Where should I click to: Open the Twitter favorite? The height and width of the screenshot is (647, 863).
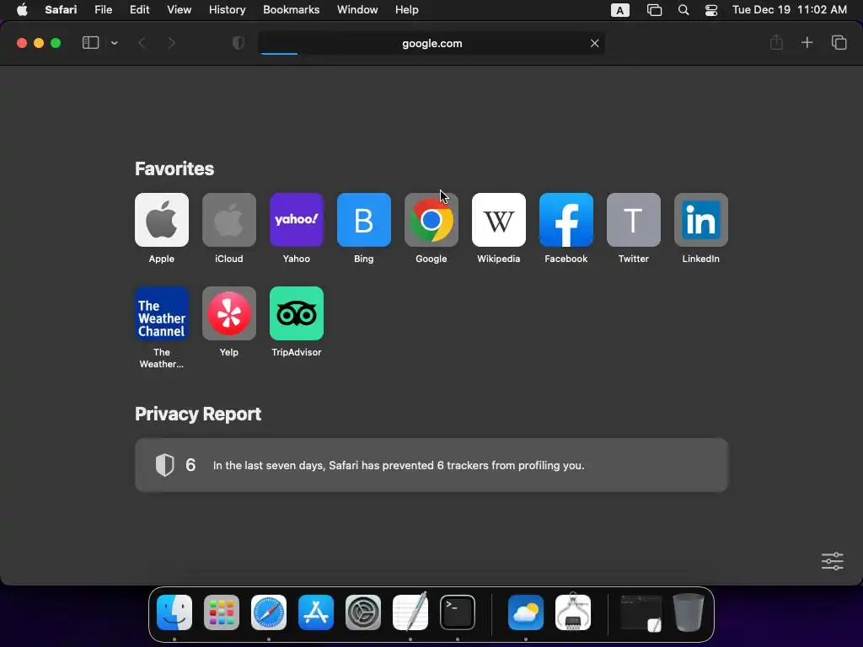(634, 220)
